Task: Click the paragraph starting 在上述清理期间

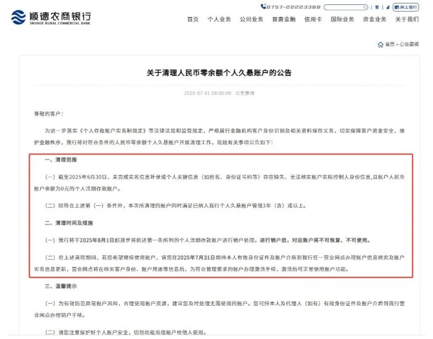Action: [219, 263]
